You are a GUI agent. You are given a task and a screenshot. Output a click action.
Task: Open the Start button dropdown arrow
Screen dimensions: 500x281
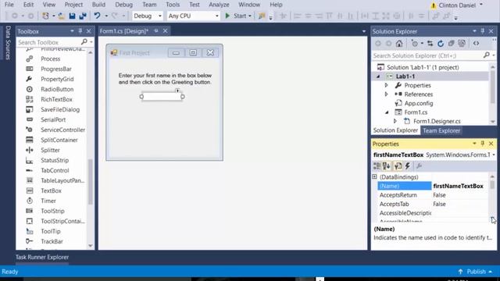(250, 16)
